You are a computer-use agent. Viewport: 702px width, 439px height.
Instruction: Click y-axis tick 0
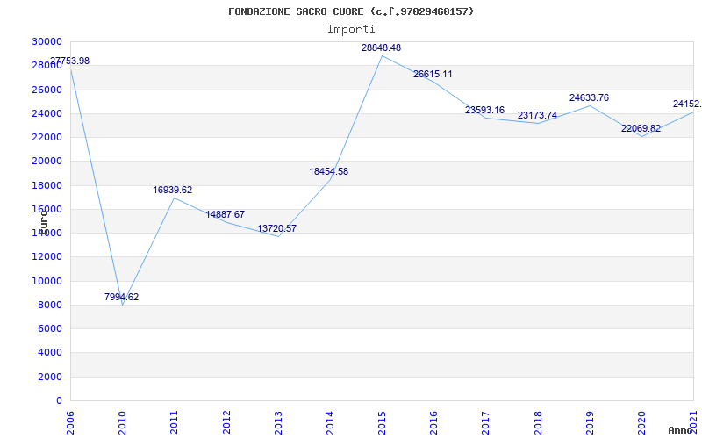(59, 400)
